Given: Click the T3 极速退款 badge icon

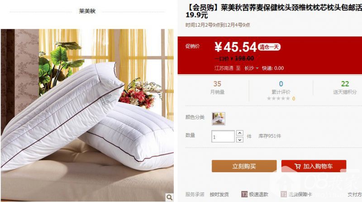Looking at the screenshot, I should (x=244, y=194).
